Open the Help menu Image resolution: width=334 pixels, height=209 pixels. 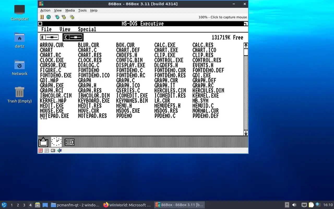coord(94,10)
